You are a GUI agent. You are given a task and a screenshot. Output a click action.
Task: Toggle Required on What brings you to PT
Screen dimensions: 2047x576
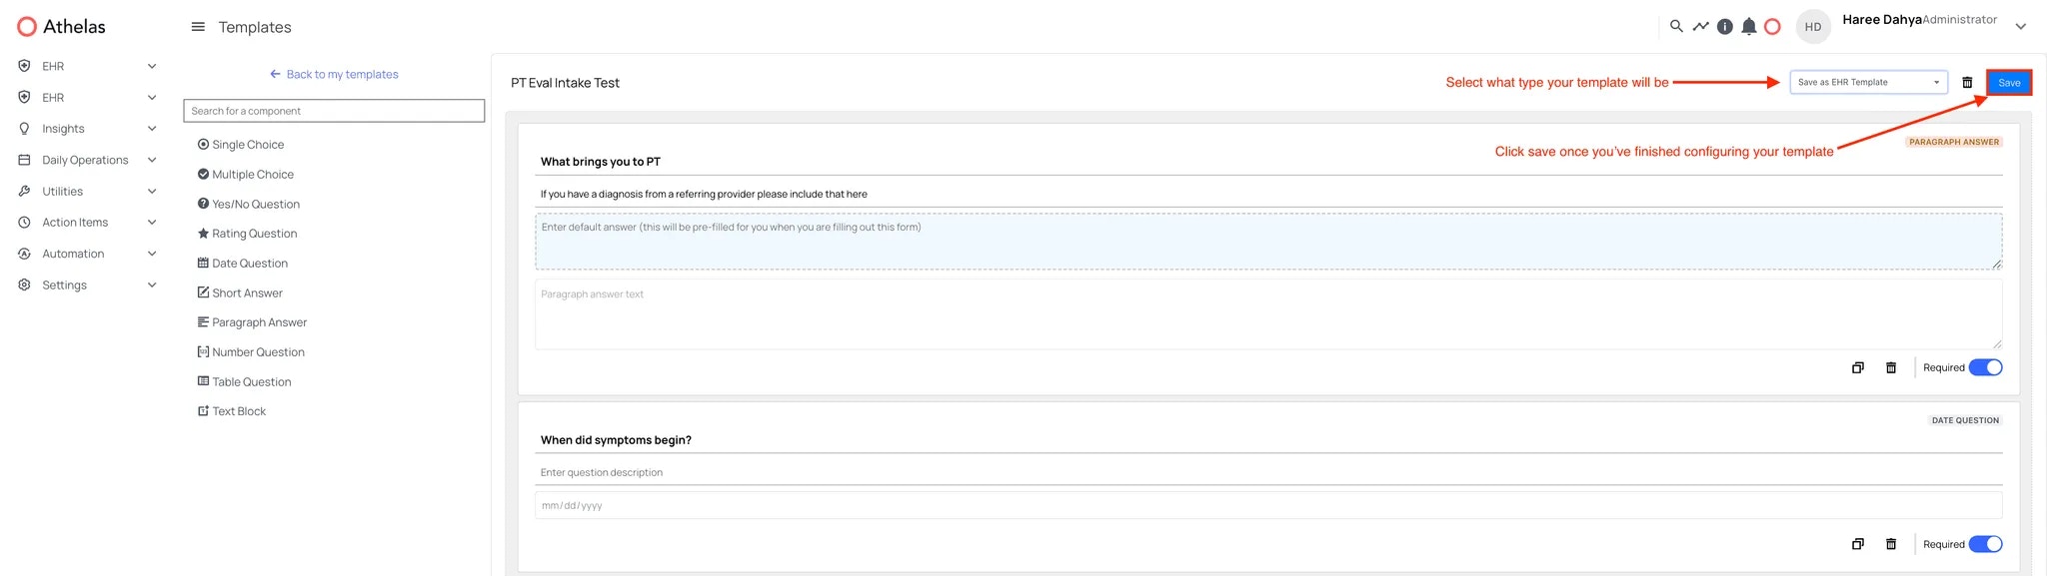coord(1985,367)
